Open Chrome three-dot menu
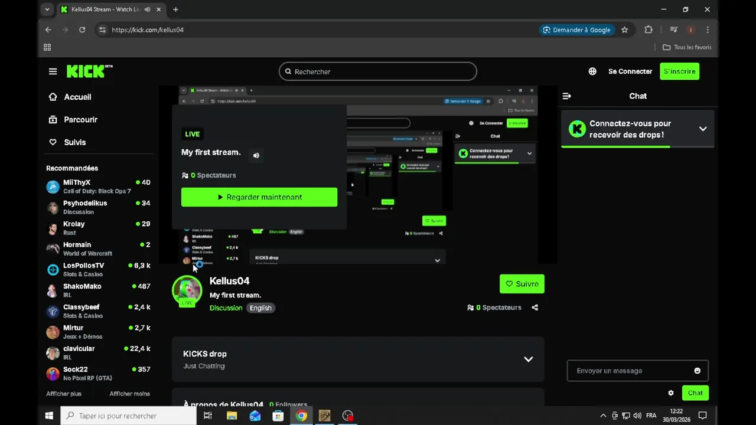Viewport: 756px width, 425px height. [x=708, y=30]
